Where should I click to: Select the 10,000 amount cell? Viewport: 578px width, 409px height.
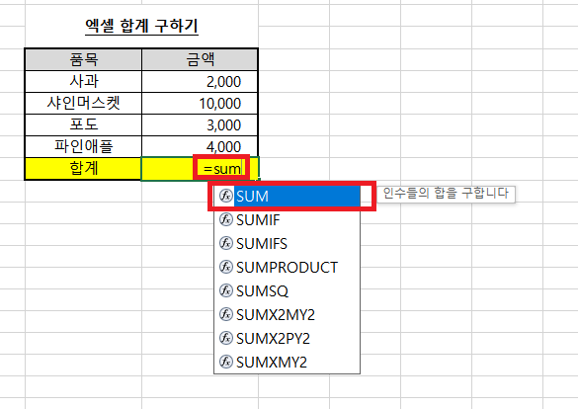point(200,103)
